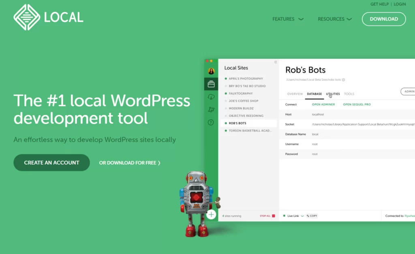
Task: Select Fauxtography site
Action: tap(241, 94)
